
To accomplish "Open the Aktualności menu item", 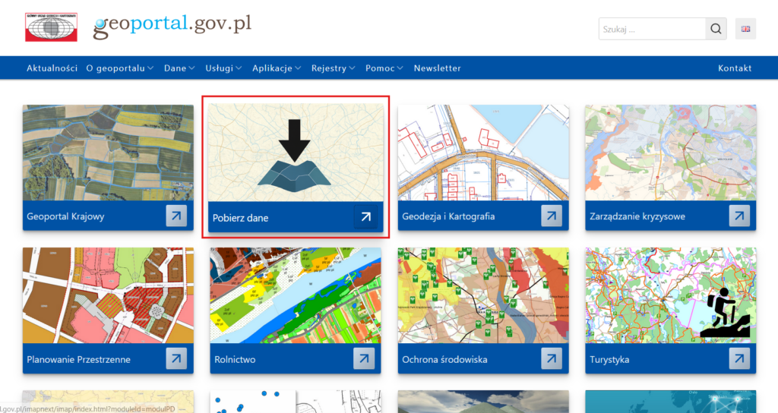I will [52, 68].
